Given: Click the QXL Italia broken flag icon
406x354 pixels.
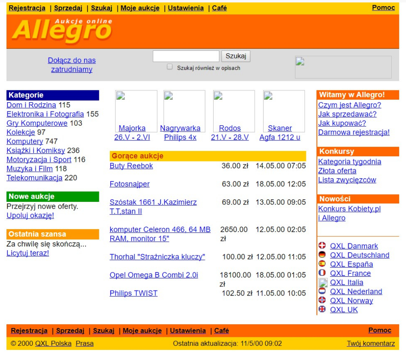Looking at the screenshot, I should (x=323, y=282).
